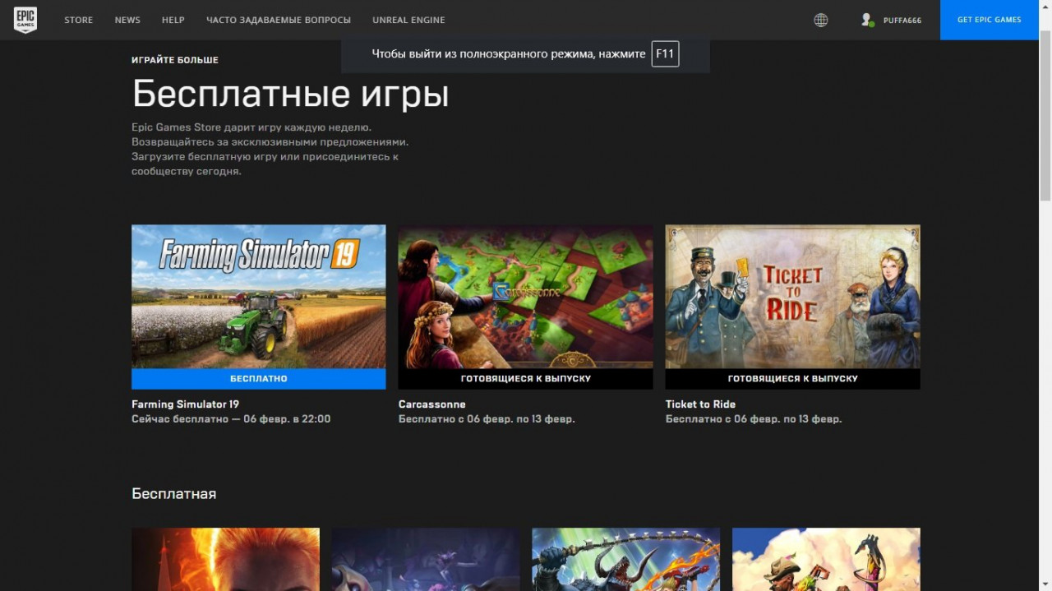The width and height of the screenshot is (1052, 591).
Task: Go to the News section
Action: coord(127,20)
